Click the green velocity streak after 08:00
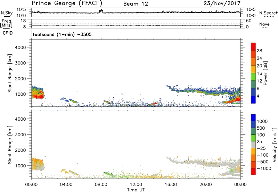 click(x=108, y=174)
